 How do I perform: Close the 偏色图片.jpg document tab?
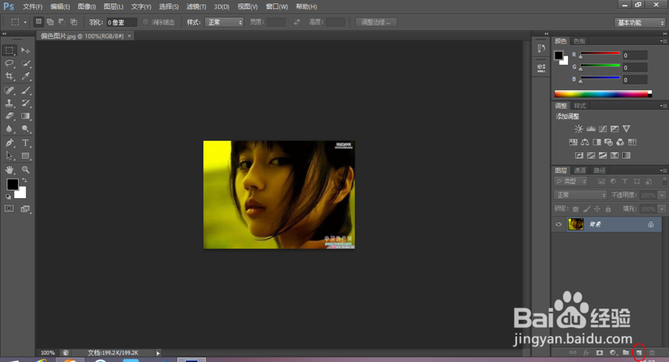(x=129, y=36)
